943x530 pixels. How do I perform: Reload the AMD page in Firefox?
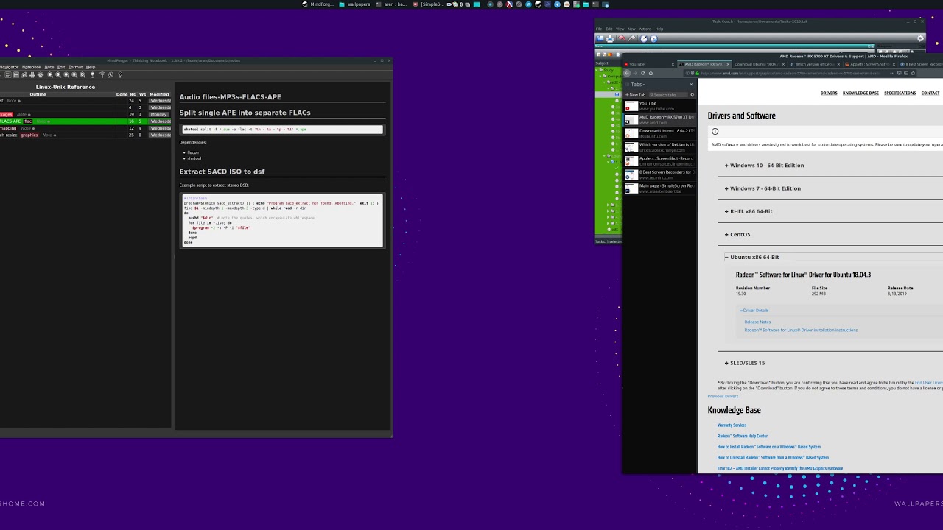tap(643, 73)
